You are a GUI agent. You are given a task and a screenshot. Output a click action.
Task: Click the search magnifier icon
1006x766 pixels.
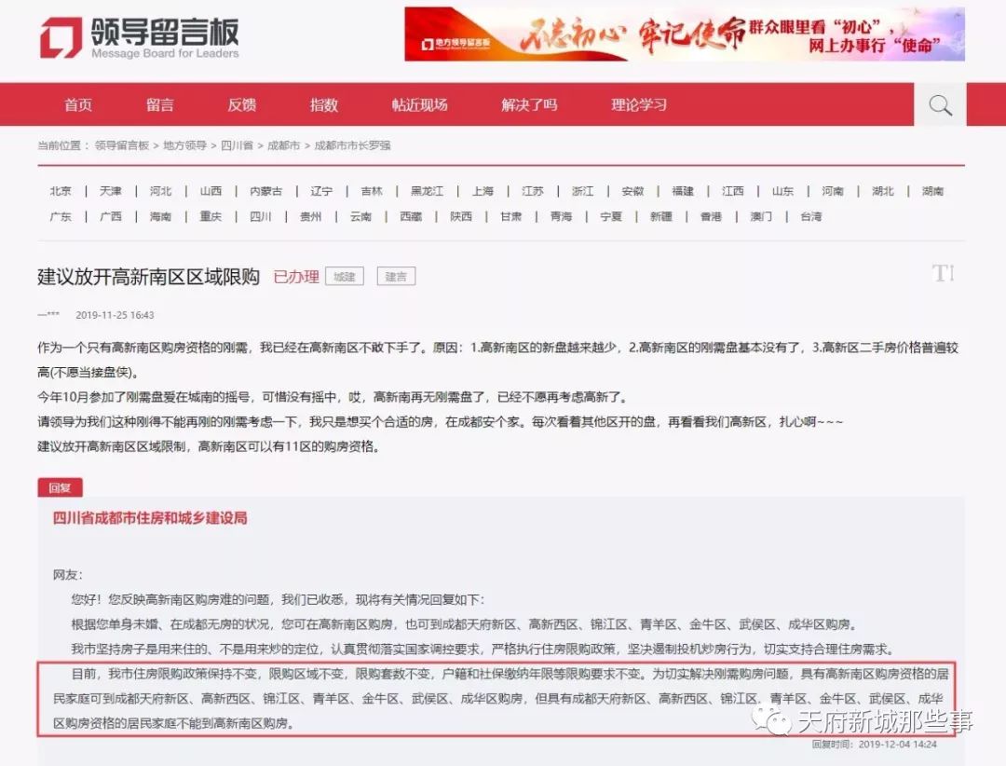pos(940,105)
